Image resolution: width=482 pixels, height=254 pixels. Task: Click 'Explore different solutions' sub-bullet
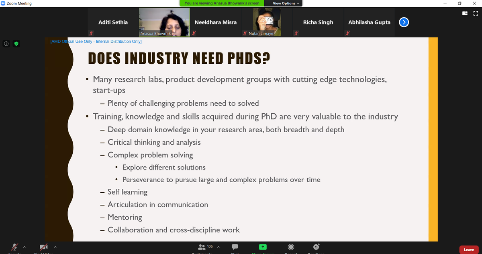[x=164, y=167]
